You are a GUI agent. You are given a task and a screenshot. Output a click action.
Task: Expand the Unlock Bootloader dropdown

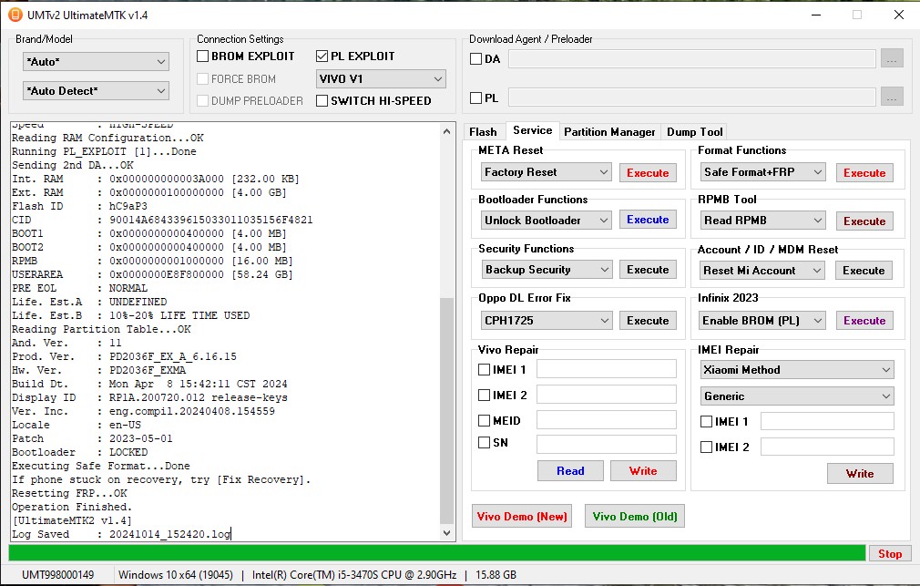point(547,221)
